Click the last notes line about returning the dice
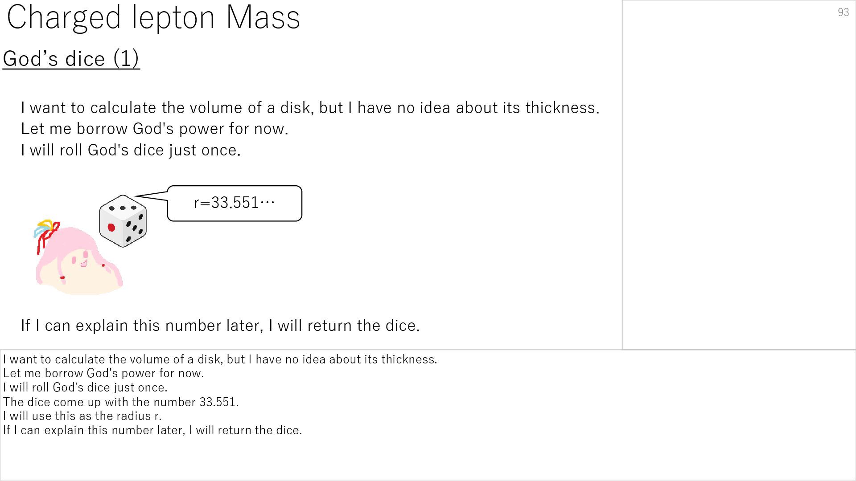Viewport: 856px width, 481px height. point(152,430)
